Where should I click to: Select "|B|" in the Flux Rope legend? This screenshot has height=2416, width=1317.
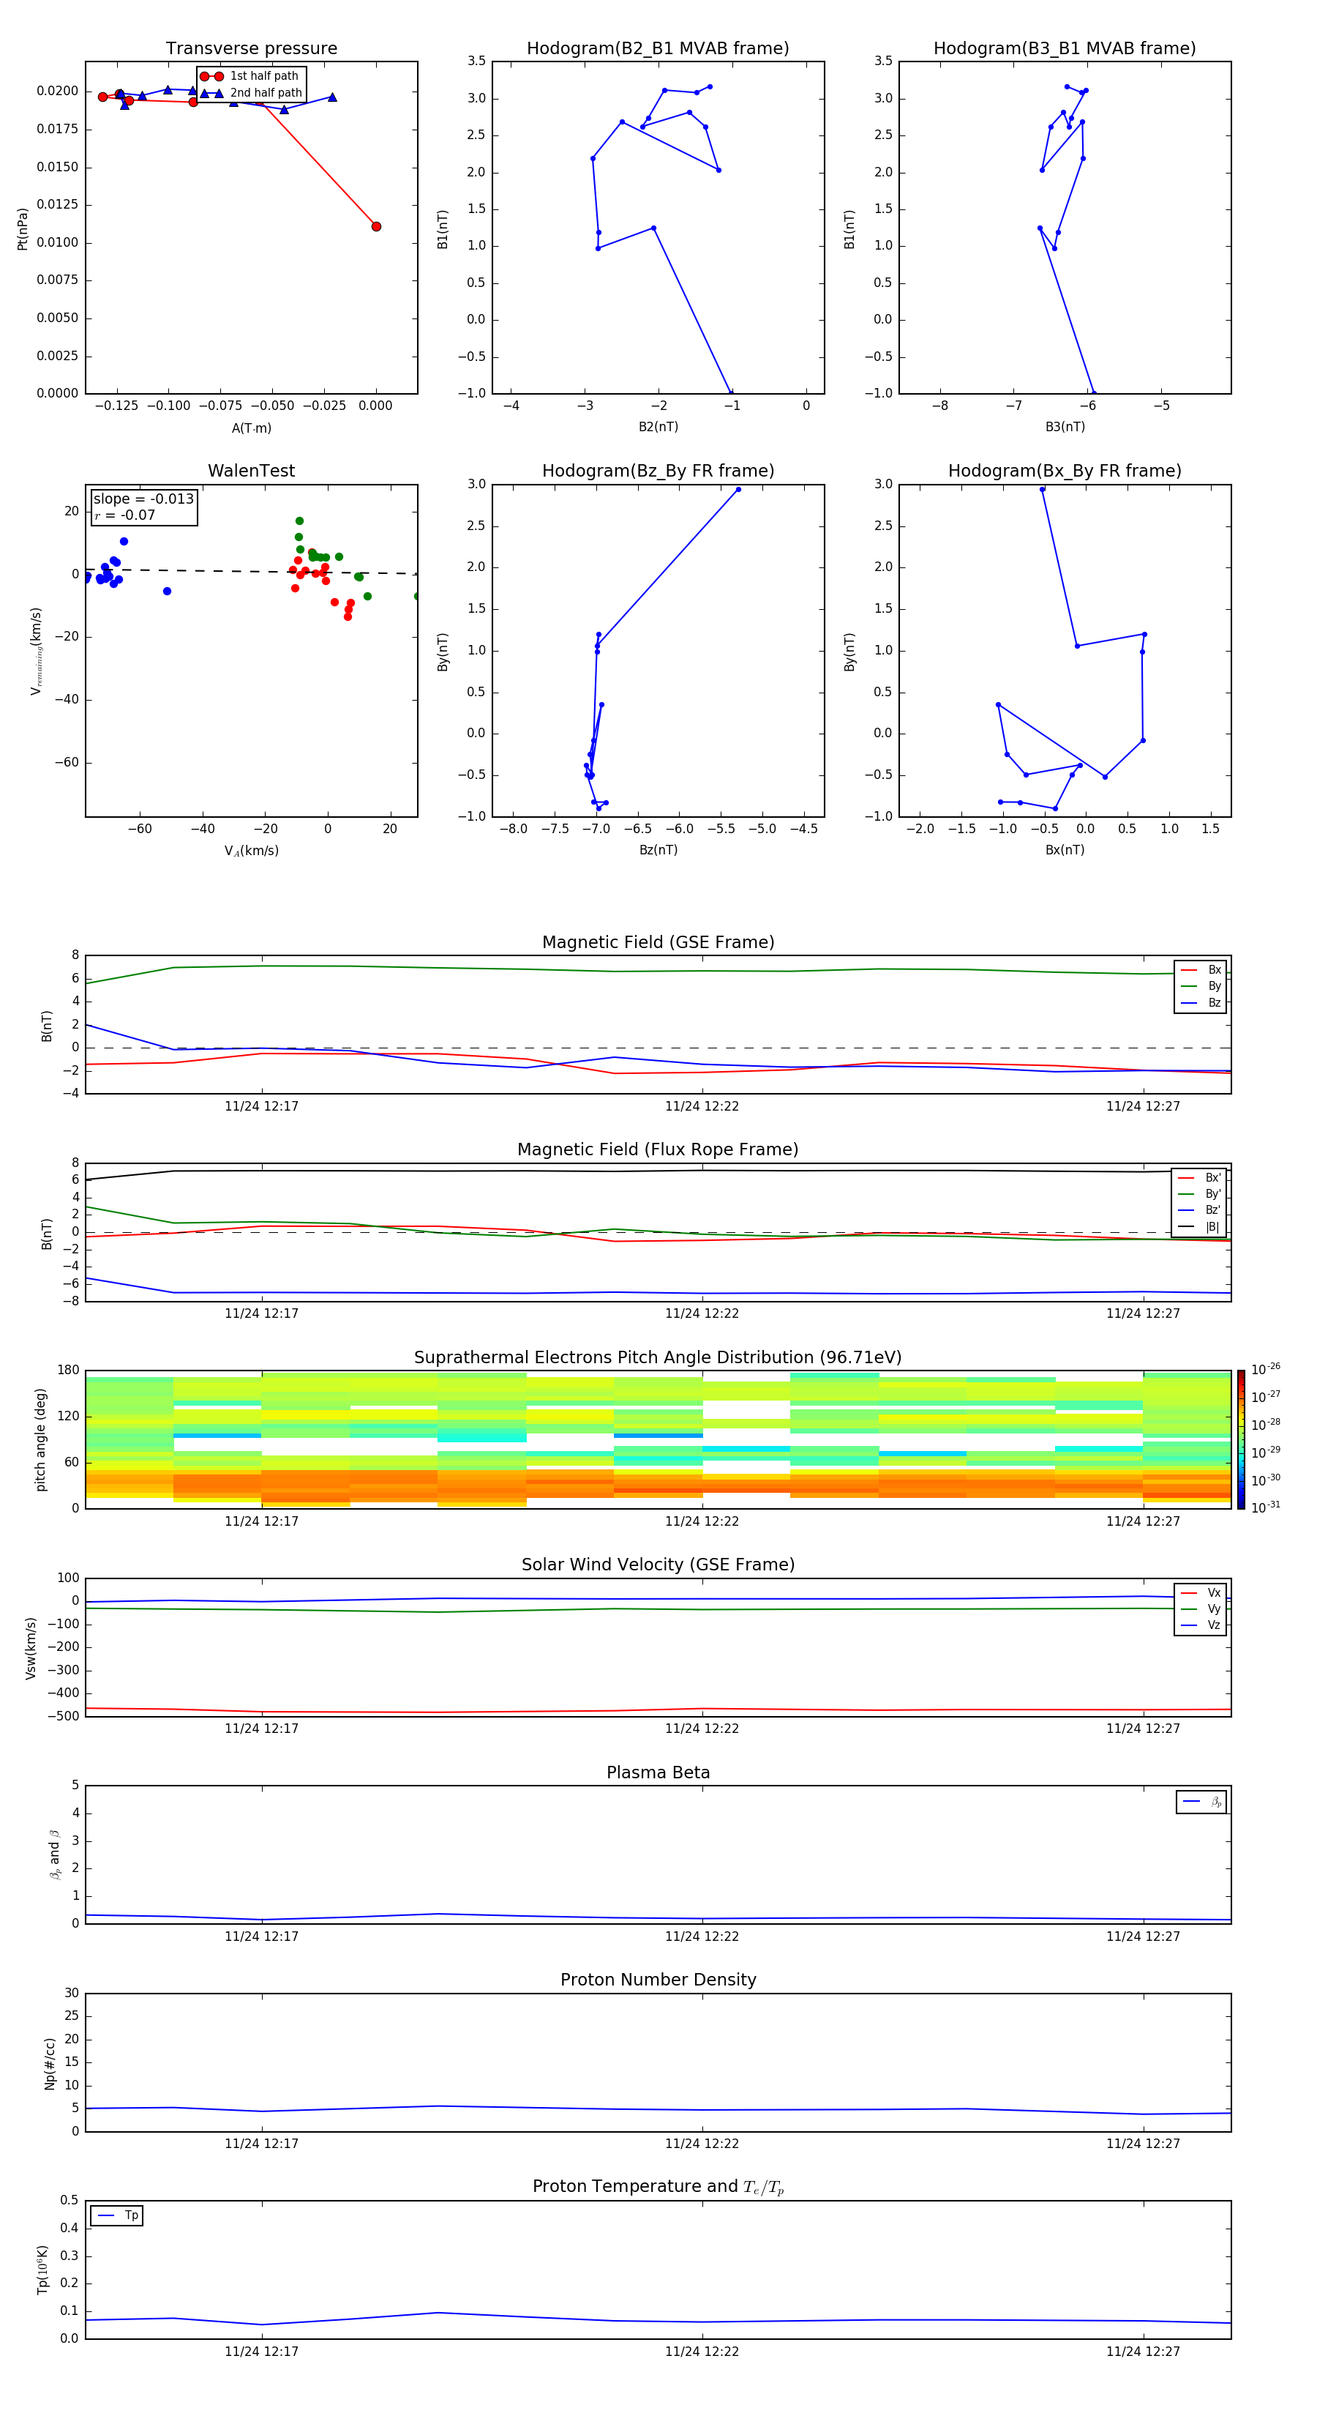click(1200, 1227)
